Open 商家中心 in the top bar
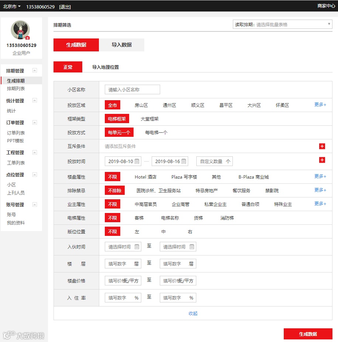Viewport: 338px width, 342px height. [326, 6]
